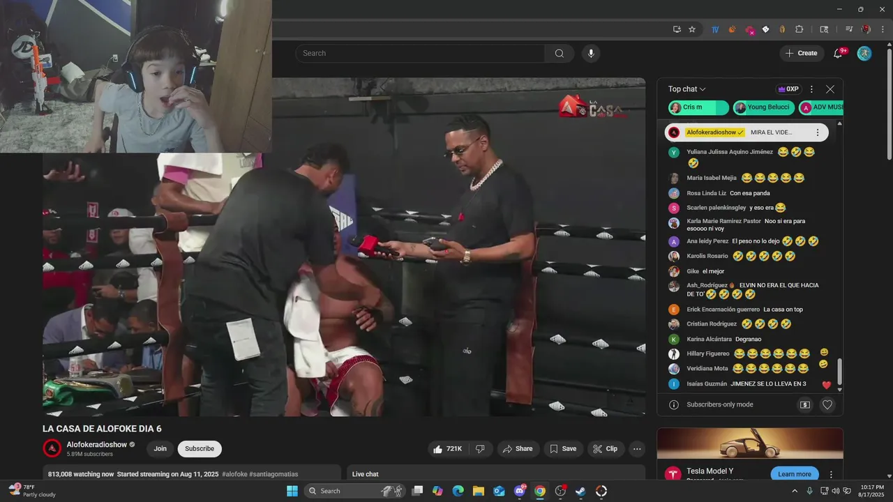The height and width of the screenshot is (502, 893).
Task: Open Tesla Model Y ad options menu
Action: (831, 474)
